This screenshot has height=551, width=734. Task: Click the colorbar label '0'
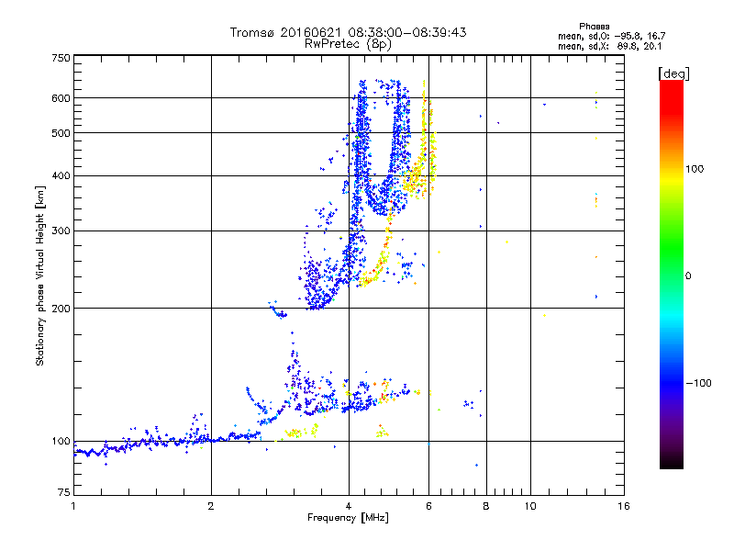pyautogui.click(x=688, y=276)
